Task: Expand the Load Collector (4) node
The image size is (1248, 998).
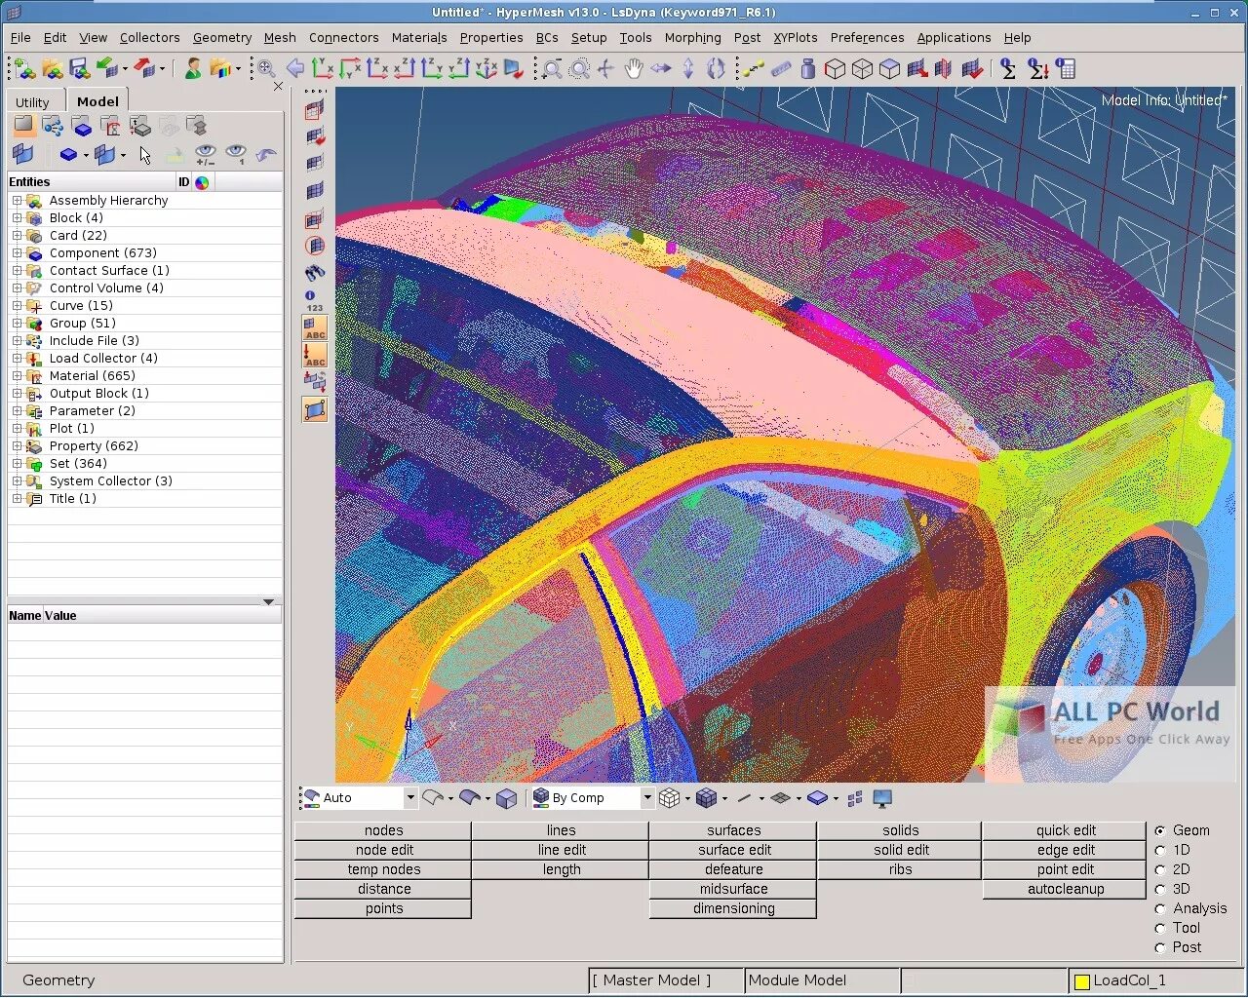Action: coord(17,359)
